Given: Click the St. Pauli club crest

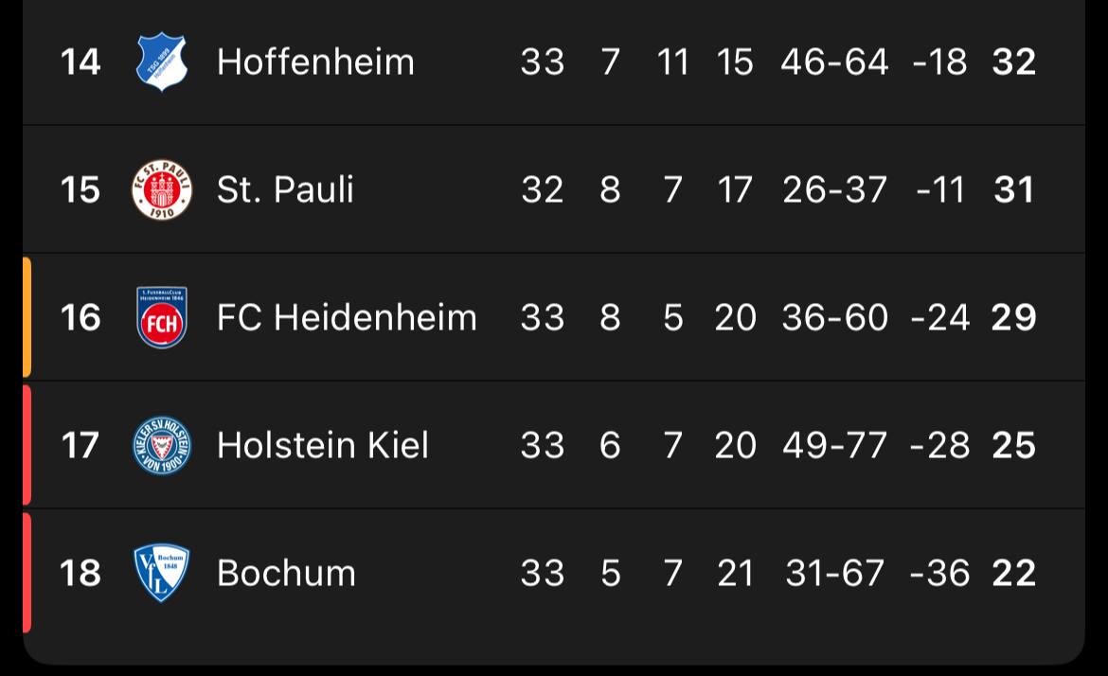Looking at the screenshot, I should tap(161, 190).
